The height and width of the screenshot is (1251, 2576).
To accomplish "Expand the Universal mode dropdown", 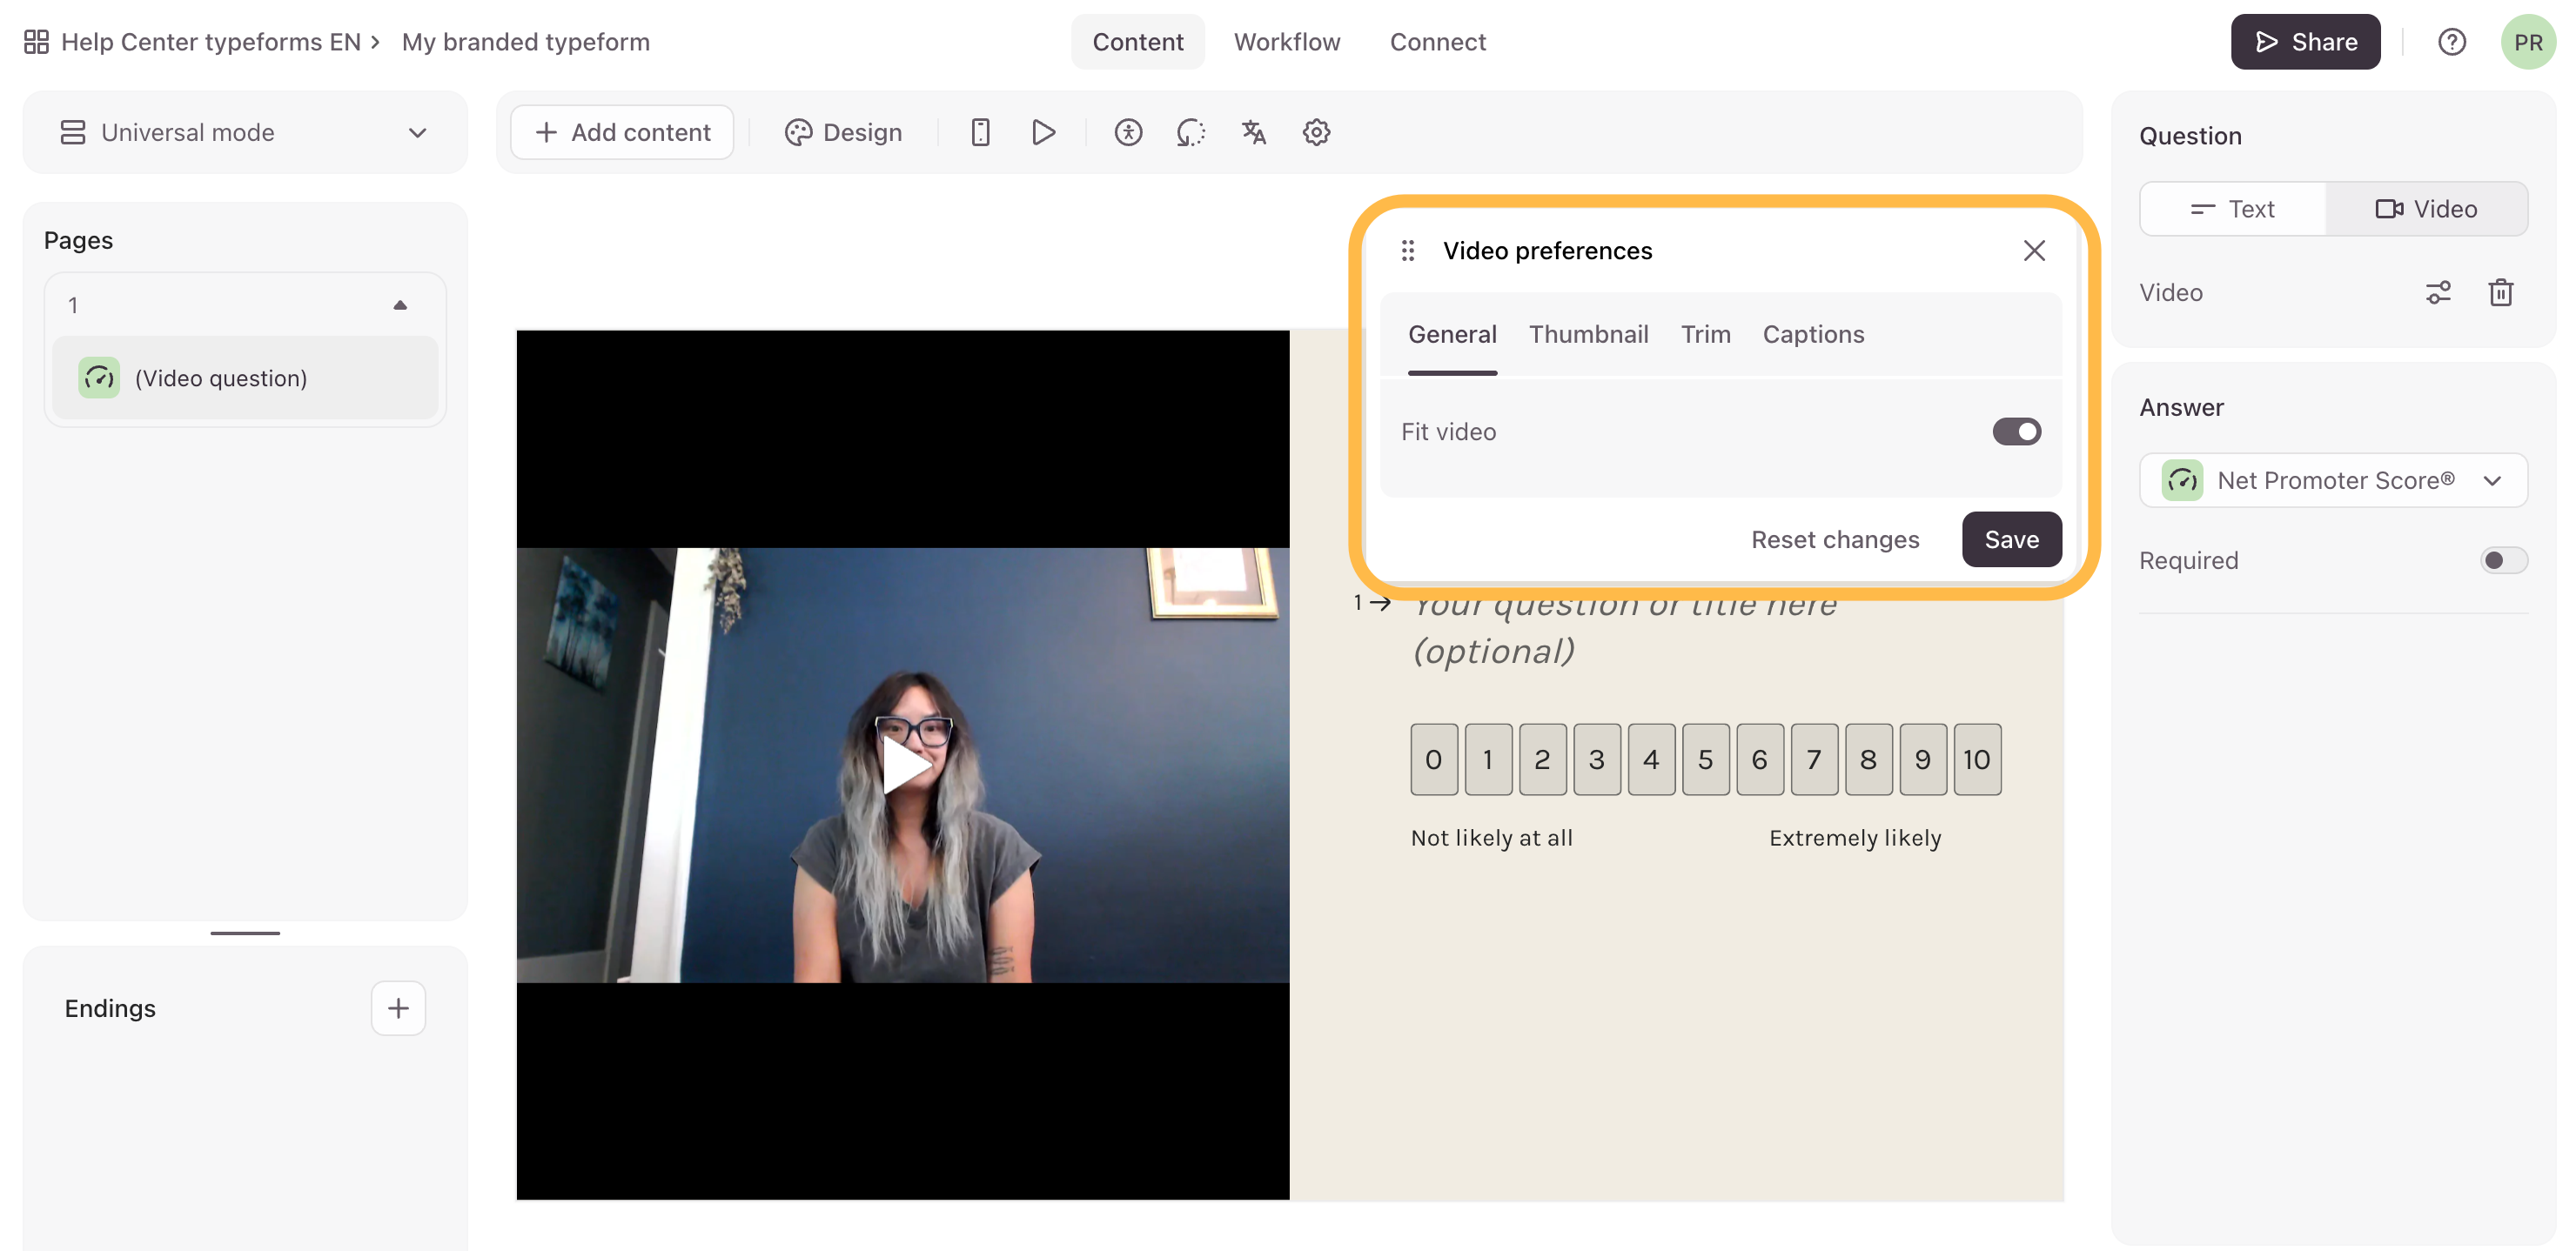I will 244,132.
